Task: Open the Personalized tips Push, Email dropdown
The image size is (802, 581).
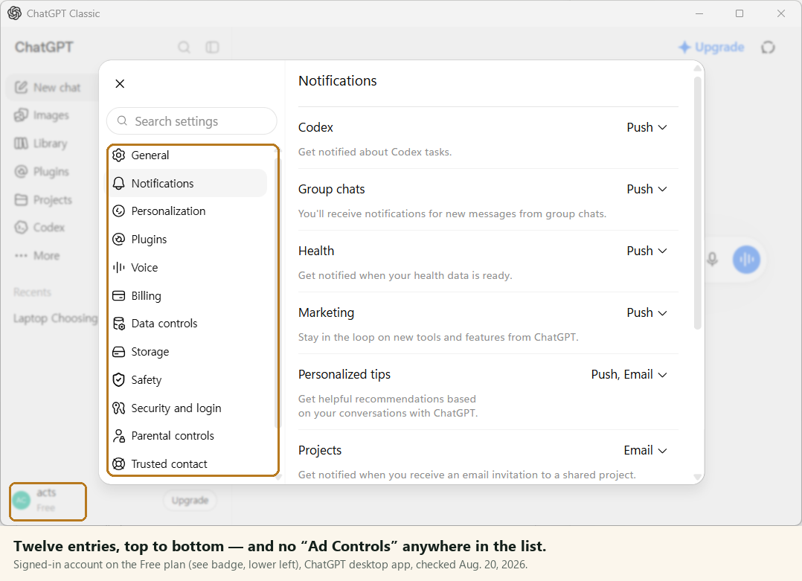Action: pyautogui.click(x=629, y=374)
